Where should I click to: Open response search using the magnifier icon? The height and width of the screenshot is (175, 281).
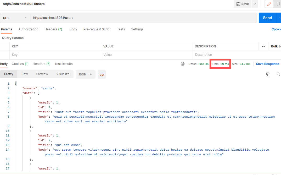278,74
